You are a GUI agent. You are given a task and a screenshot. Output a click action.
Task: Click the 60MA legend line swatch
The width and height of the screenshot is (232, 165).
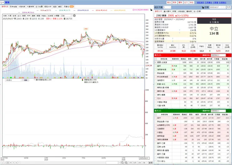point(93,11)
